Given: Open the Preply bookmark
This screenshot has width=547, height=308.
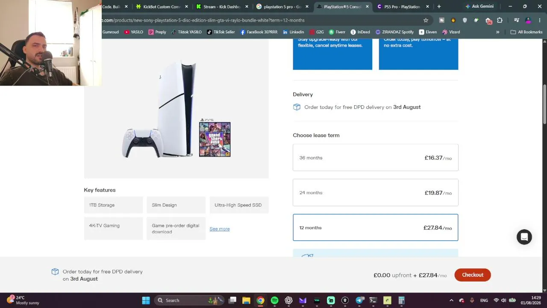Looking at the screenshot, I should click(x=157, y=32).
